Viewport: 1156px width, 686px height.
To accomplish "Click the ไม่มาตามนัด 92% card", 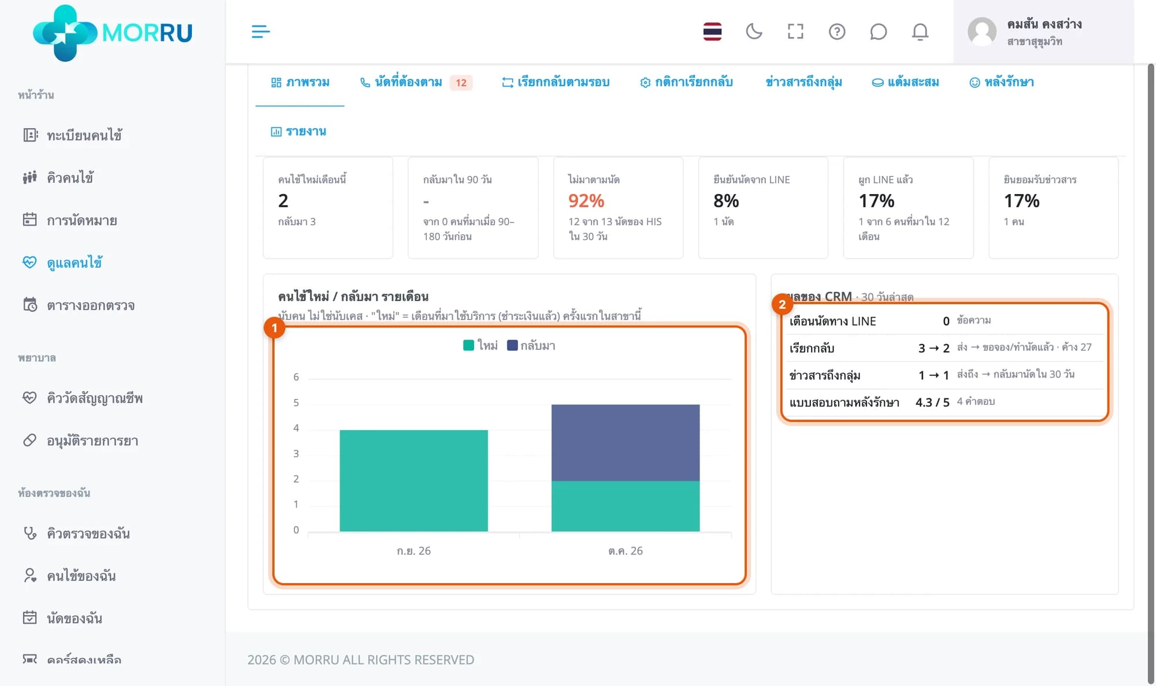I will click(618, 207).
